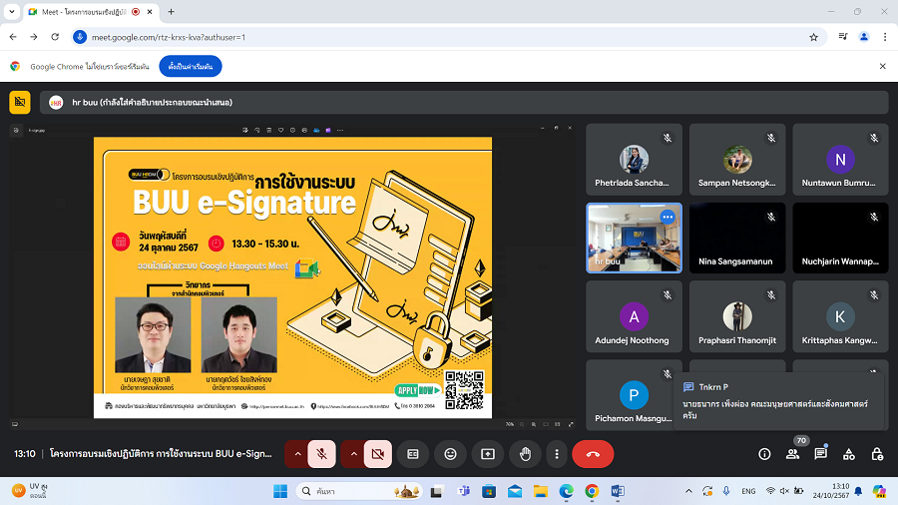Click the set as default browser button
Viewport: 898px width, 505px height.
tap(190, 66)
